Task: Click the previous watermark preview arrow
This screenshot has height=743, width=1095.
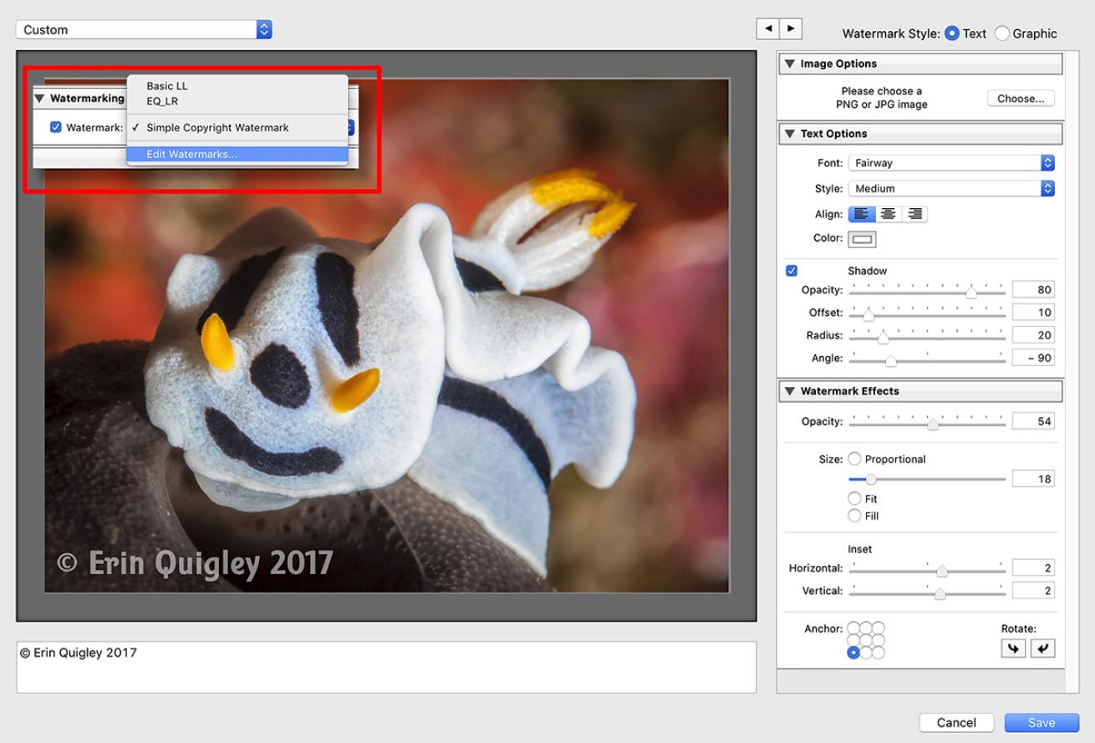Action: point(767,28)
